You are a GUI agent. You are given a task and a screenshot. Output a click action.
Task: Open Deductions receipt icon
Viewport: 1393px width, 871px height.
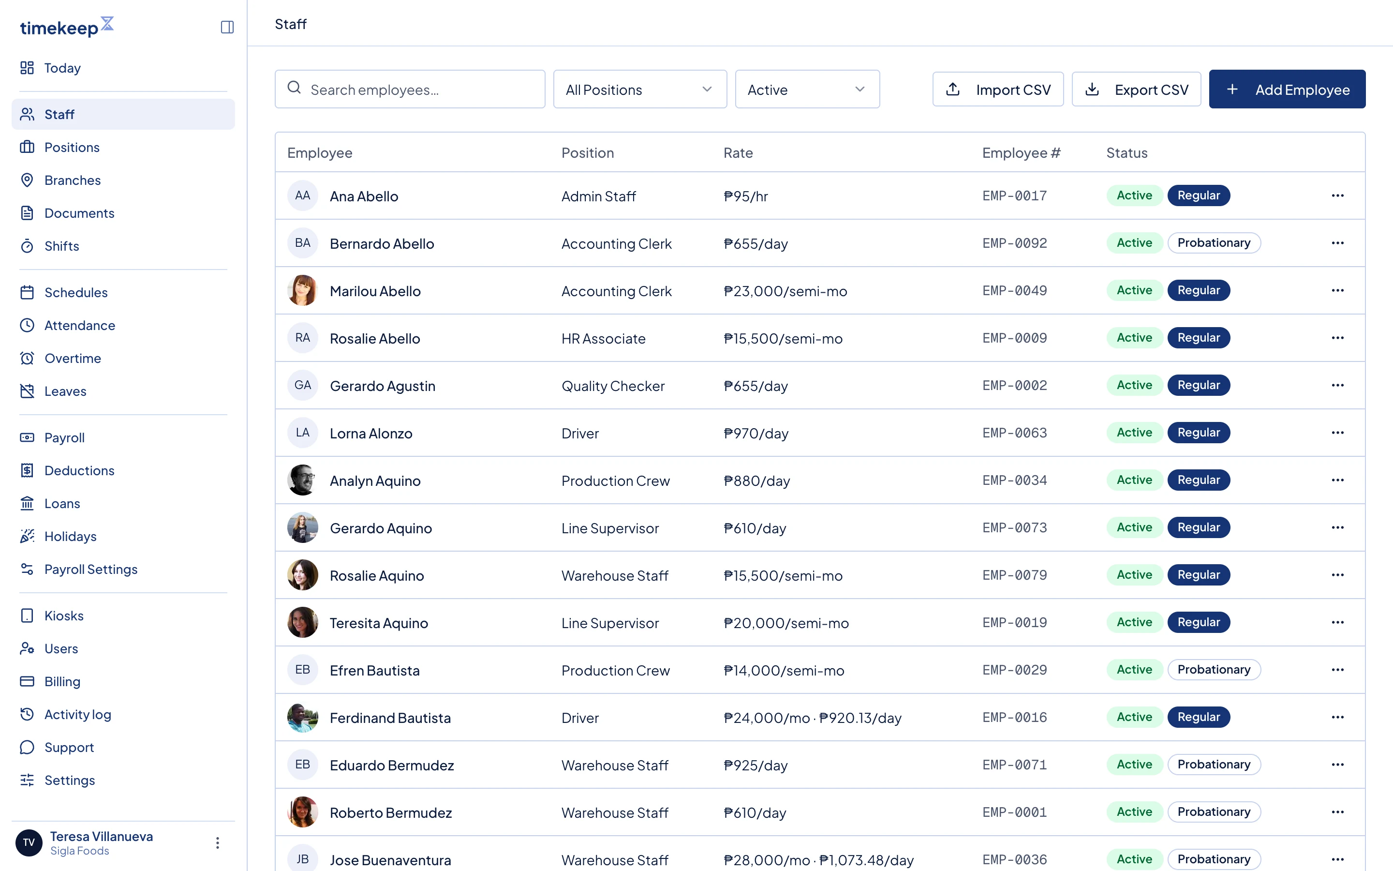pos(27,470)
